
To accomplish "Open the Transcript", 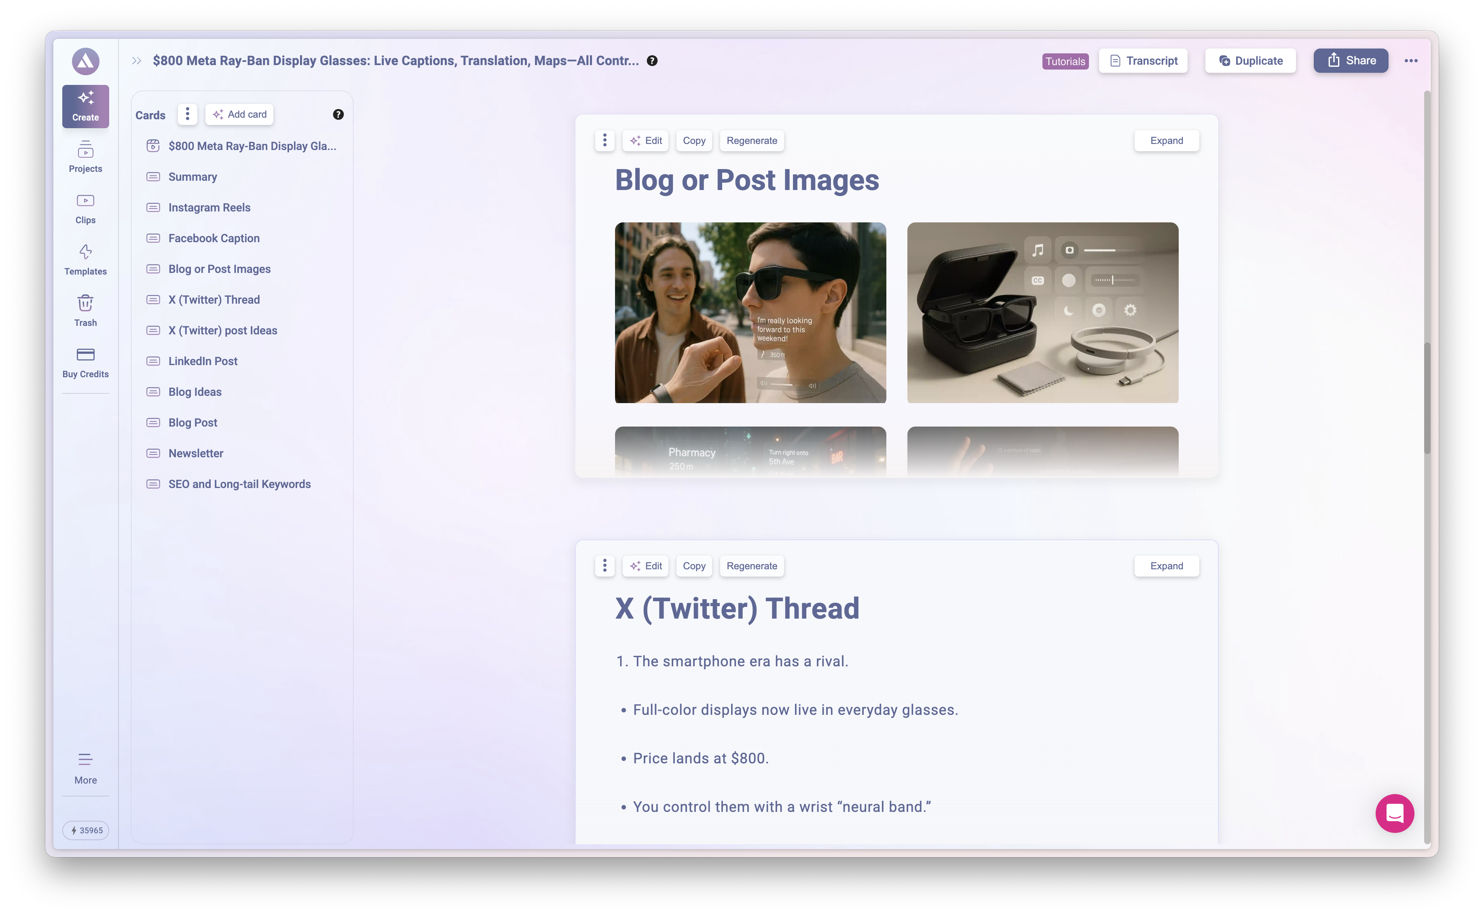I will [1143, 61].
